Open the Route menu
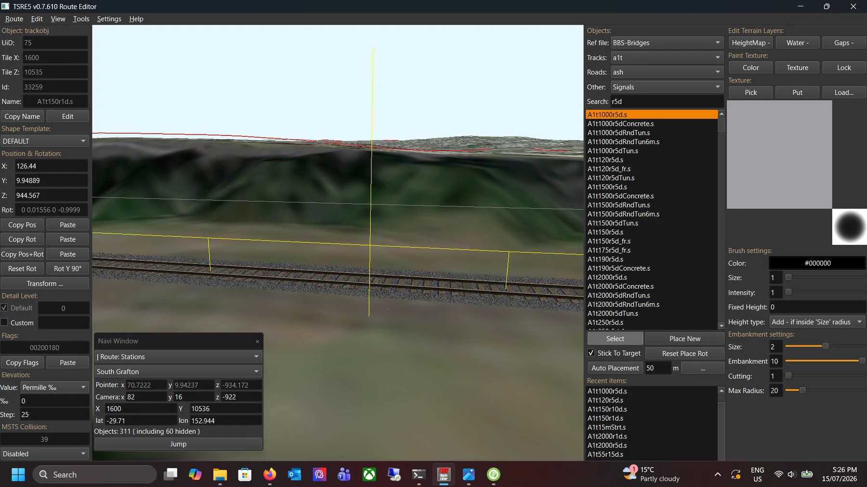867x487 pixels. (x=14, y=19)
